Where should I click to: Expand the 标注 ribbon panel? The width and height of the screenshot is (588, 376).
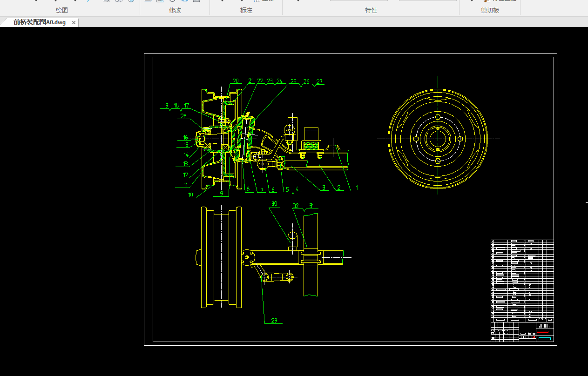pyautogui.click(x=246, y=10)
